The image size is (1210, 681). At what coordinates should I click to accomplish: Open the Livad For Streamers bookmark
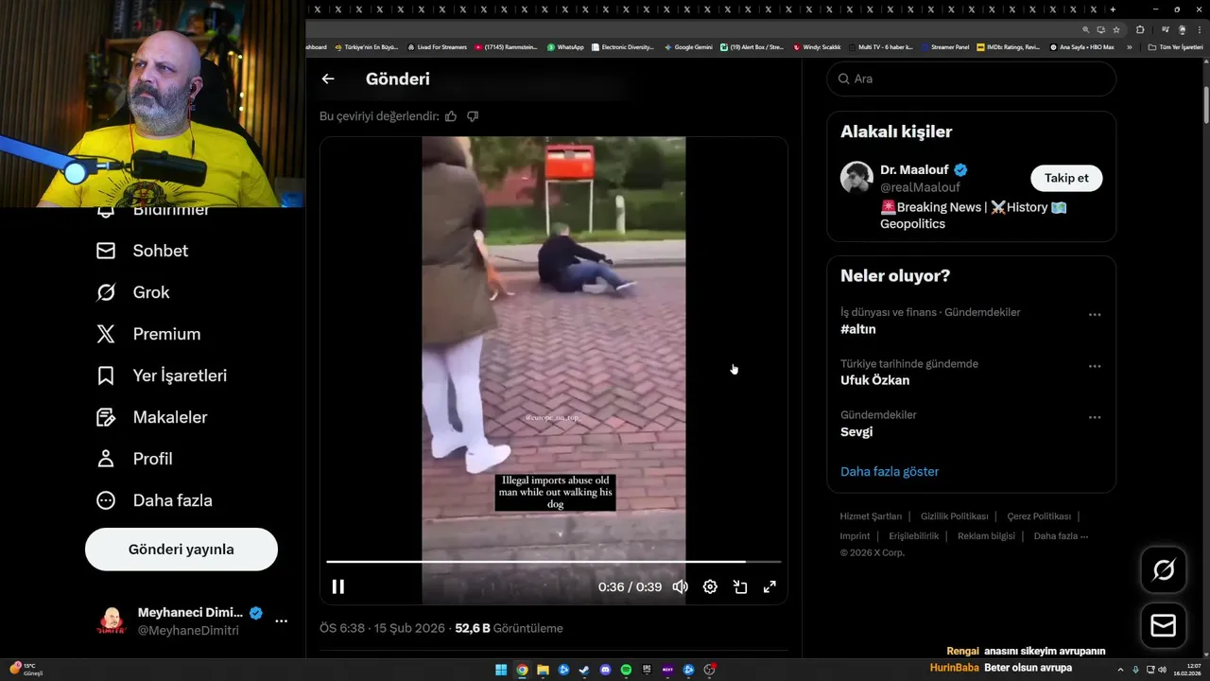pyautogui.click(x=437, y=47)
